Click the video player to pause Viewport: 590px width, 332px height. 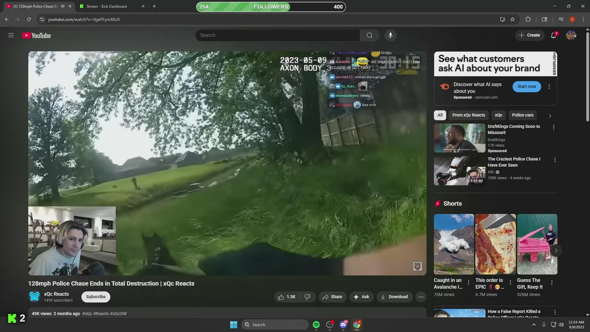point(227,163)
